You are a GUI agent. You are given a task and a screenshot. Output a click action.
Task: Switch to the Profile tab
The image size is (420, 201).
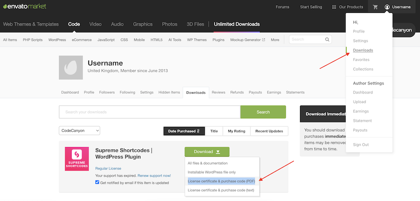tap(89, 92)
